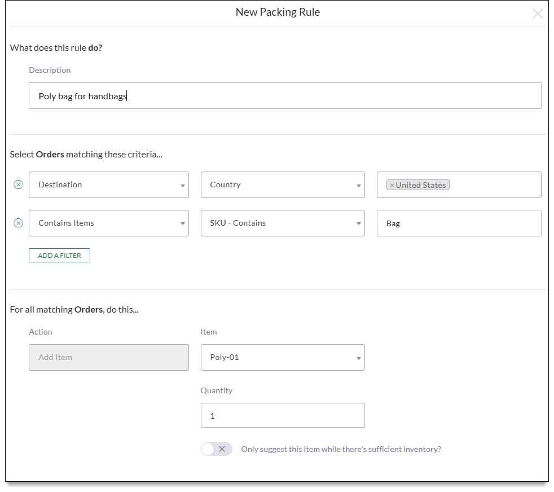
Task: Remove the Destination filter row
Action: click(x=18, y=184)
